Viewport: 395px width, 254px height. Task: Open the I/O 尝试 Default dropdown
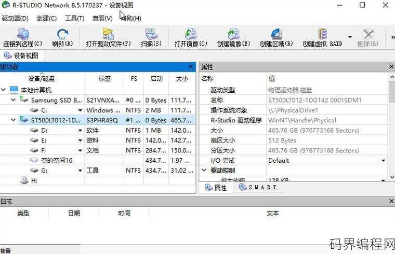[383, 161]
